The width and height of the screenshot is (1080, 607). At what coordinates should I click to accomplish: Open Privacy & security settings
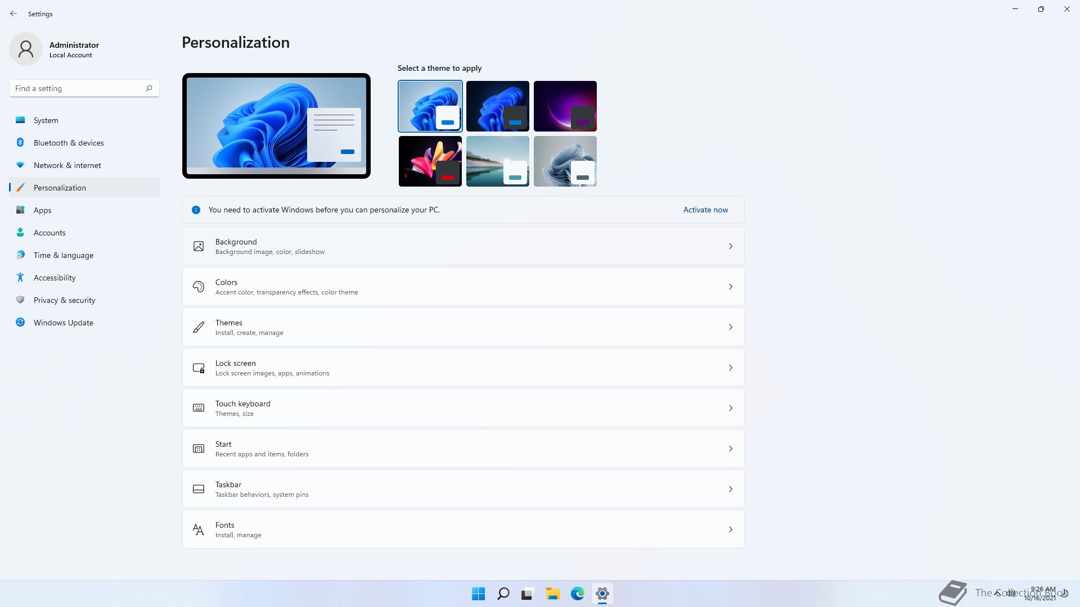84,300
